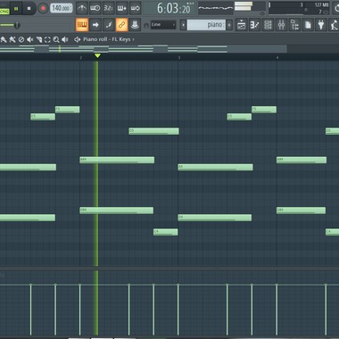339x339 pixels.
Task: Select the delete tool (slashed circle)
Action: tap(21, 39)
